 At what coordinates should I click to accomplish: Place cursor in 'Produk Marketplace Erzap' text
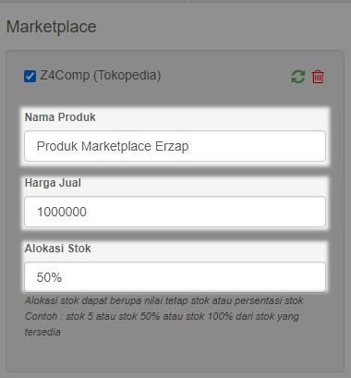tap(113, 146)
